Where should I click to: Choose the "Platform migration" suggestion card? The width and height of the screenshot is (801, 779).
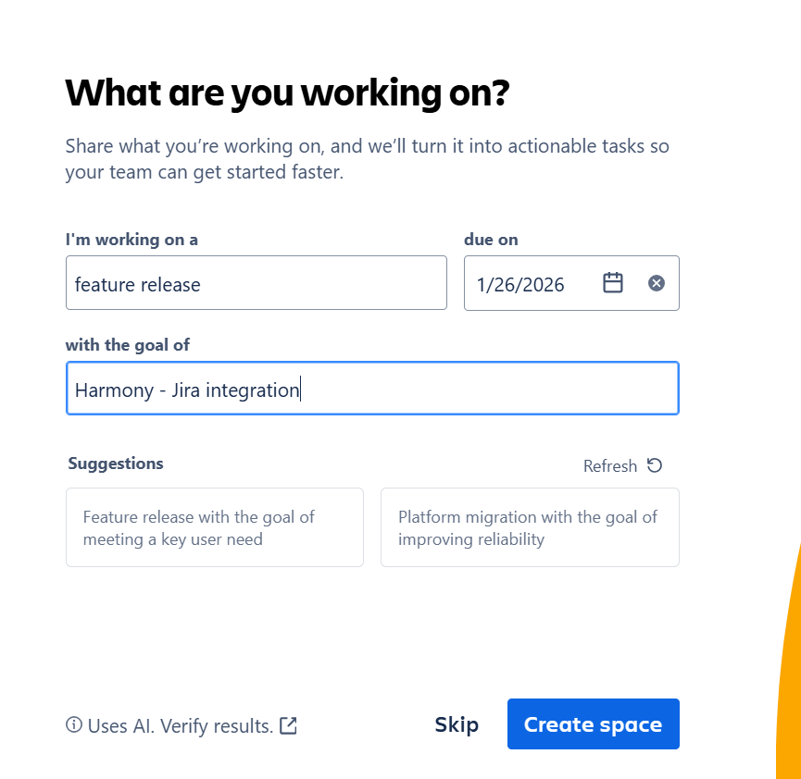click(x=530, y=527)
